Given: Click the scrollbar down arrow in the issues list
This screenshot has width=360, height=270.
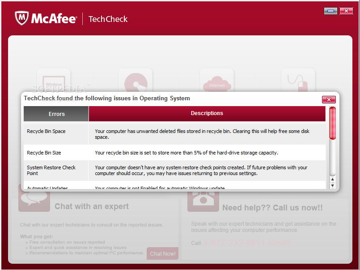Looking at the screenshot, I should coord(332,185).
